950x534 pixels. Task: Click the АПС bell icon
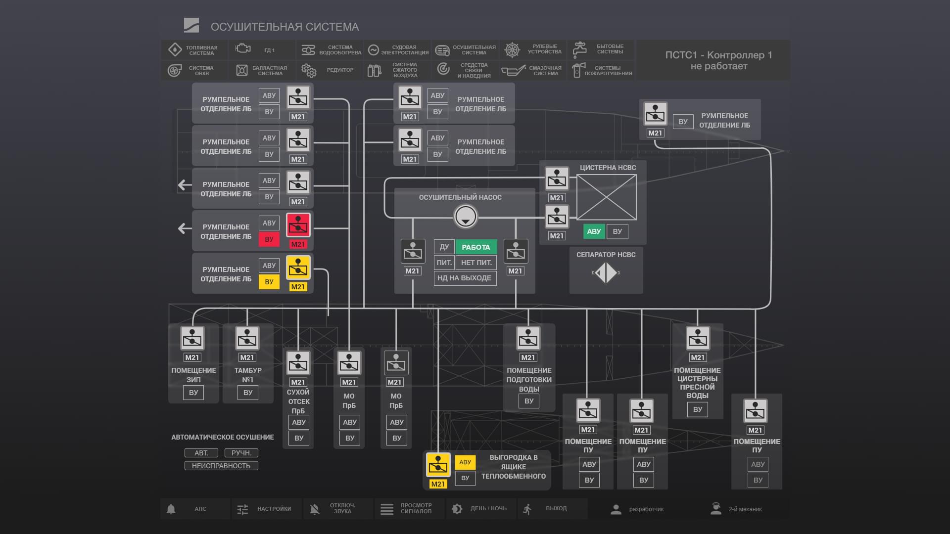pos(171,509)
